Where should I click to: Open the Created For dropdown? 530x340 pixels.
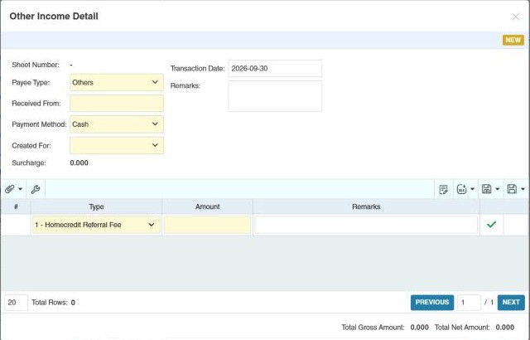click(x=117, y=145)
